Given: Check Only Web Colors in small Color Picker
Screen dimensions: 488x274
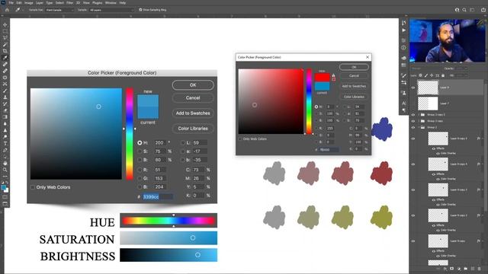Looking at the screenshot, I should (240, 139).
